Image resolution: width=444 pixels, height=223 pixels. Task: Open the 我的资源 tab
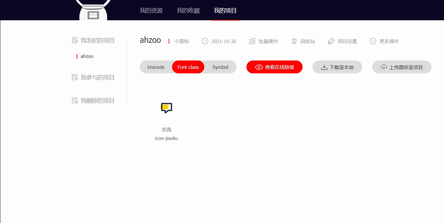tap(151, 11)
